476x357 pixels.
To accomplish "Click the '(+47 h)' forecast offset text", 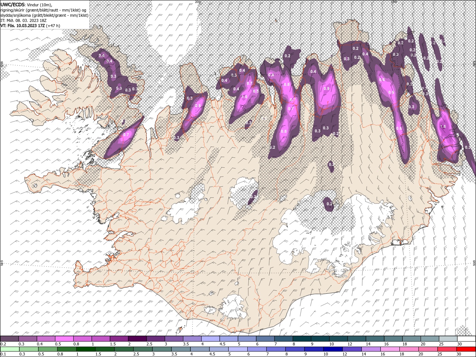I will [x=54, y=26].
